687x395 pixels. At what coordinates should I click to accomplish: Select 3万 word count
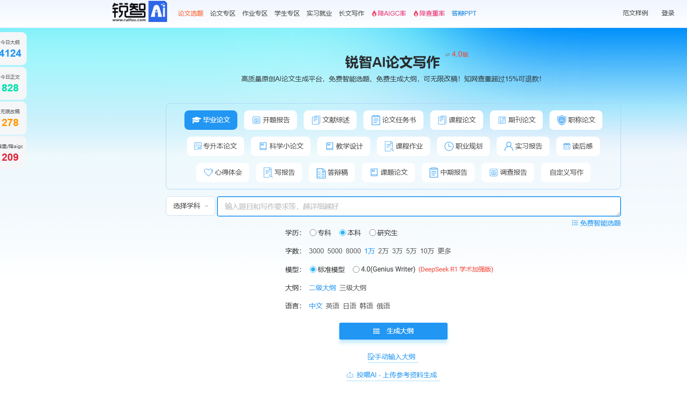397,251
